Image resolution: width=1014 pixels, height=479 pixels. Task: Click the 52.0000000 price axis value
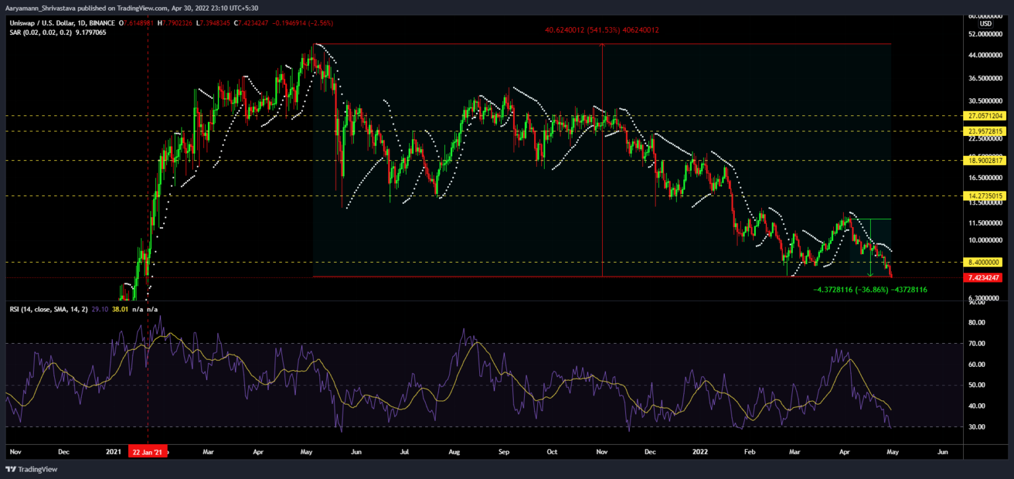tap(984, 34)
